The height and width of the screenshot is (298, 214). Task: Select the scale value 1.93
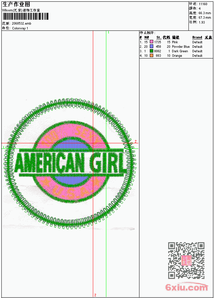click(x=202, y=22)
